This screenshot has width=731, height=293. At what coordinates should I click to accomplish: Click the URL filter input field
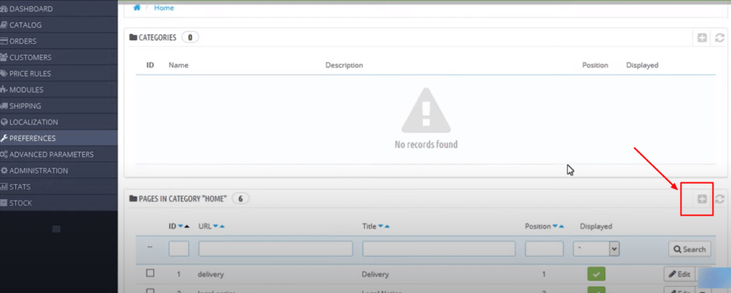(x=276, y=249)
